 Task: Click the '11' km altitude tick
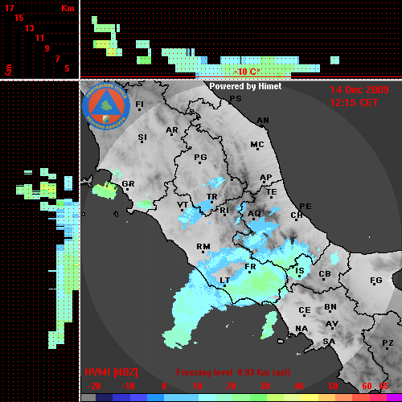[39, 38]
